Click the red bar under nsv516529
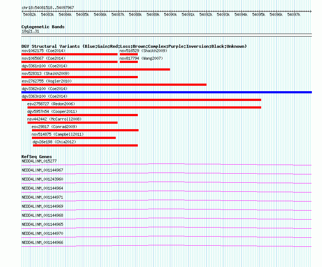The image size is (322, 267). pos(129,54)
